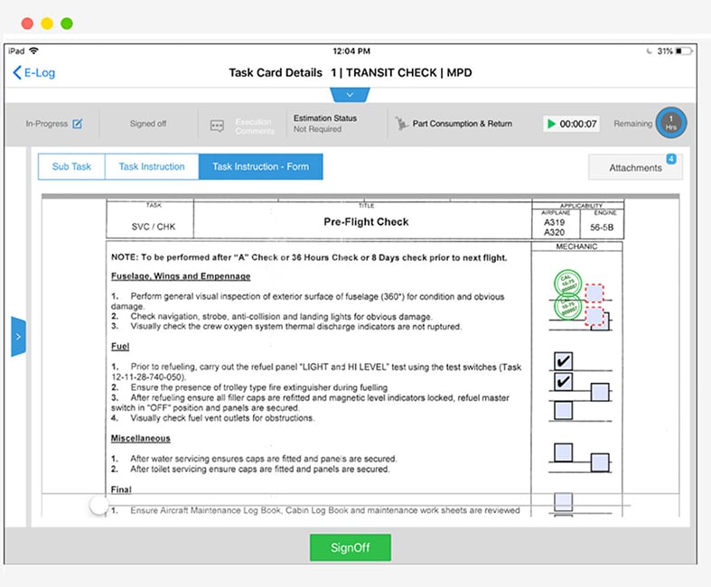Open the Task Instruction tab
The width and height of the screenshot is (711, 587).
click(152, 167)
